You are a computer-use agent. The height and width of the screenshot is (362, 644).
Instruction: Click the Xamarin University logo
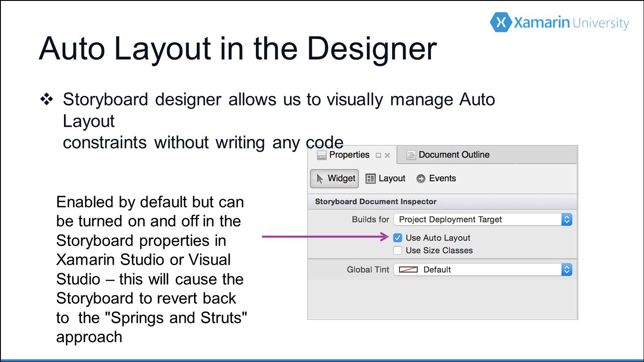pyautogui.click(x=560, y=22)
